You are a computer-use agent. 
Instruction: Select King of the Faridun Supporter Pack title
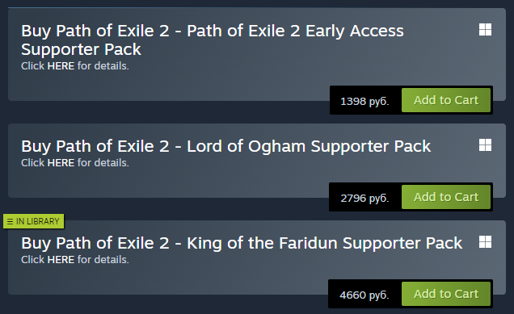tap(242, 243)
